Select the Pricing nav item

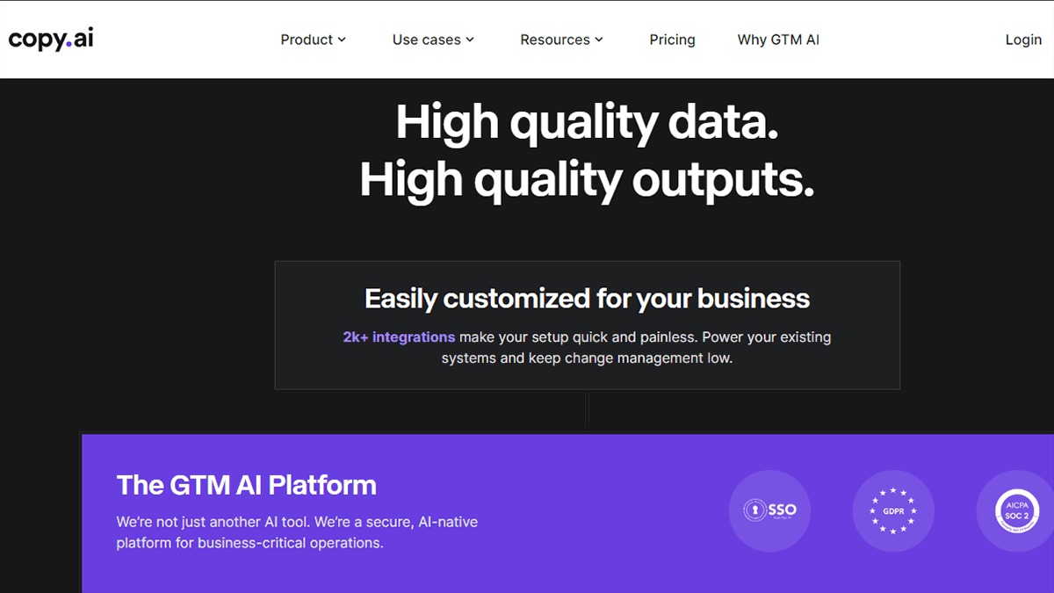672,40
